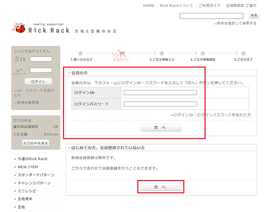This screenshot has height=212, width=267.
Task: Click the top search text field
Action: [x=211, y=16]
